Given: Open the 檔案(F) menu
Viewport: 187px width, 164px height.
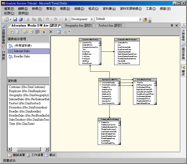Looking at the screenshot, I should tap(9, 9).
